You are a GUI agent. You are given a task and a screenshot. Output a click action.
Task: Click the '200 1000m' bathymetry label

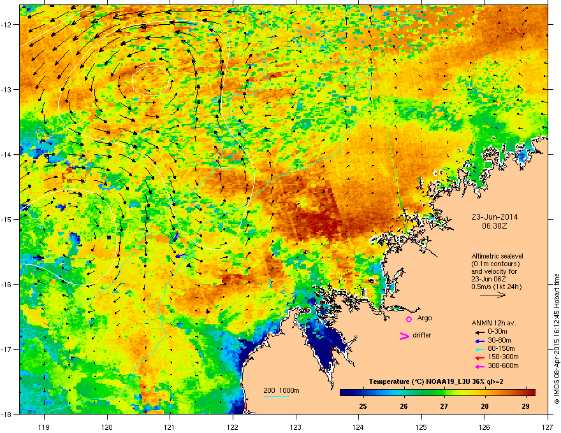click(281, 390)
